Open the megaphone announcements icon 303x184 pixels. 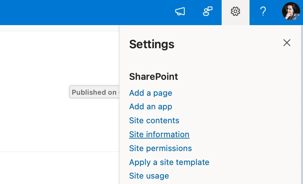(180, 11)
